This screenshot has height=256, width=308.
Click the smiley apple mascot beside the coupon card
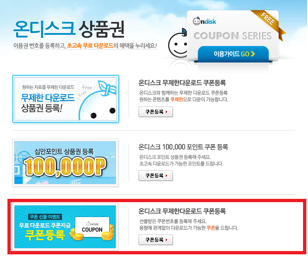(178, 43)
